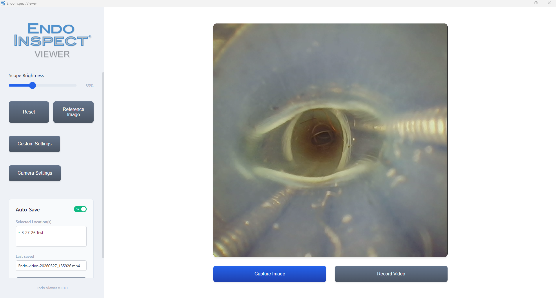Minimize the EndoInspect Viewer window
Viewport: 556px width, 298px height.
coord(523,3)
